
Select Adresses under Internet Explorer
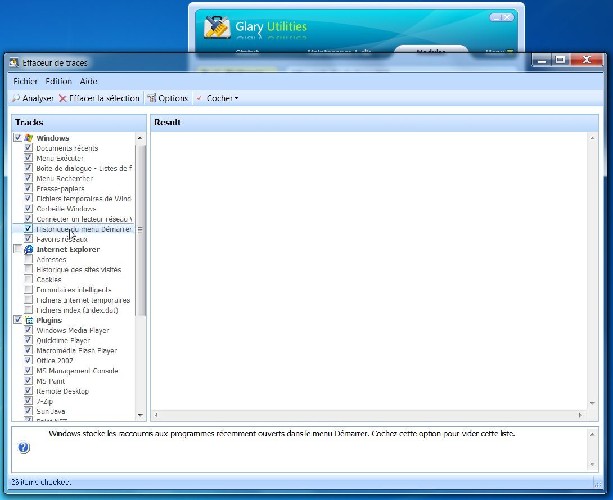click(51, 260)
